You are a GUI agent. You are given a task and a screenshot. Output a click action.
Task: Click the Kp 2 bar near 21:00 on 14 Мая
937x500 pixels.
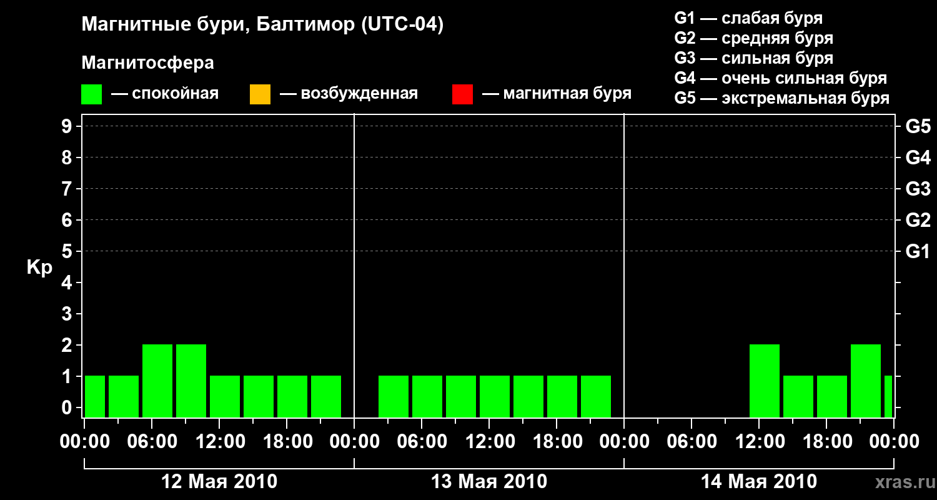pos(866,381)
